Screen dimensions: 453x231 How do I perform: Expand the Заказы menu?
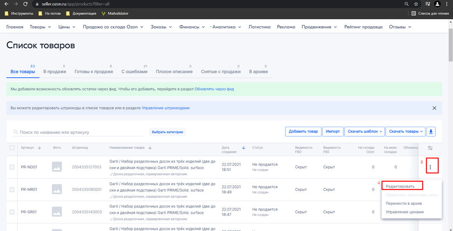(x=161, y=27)
